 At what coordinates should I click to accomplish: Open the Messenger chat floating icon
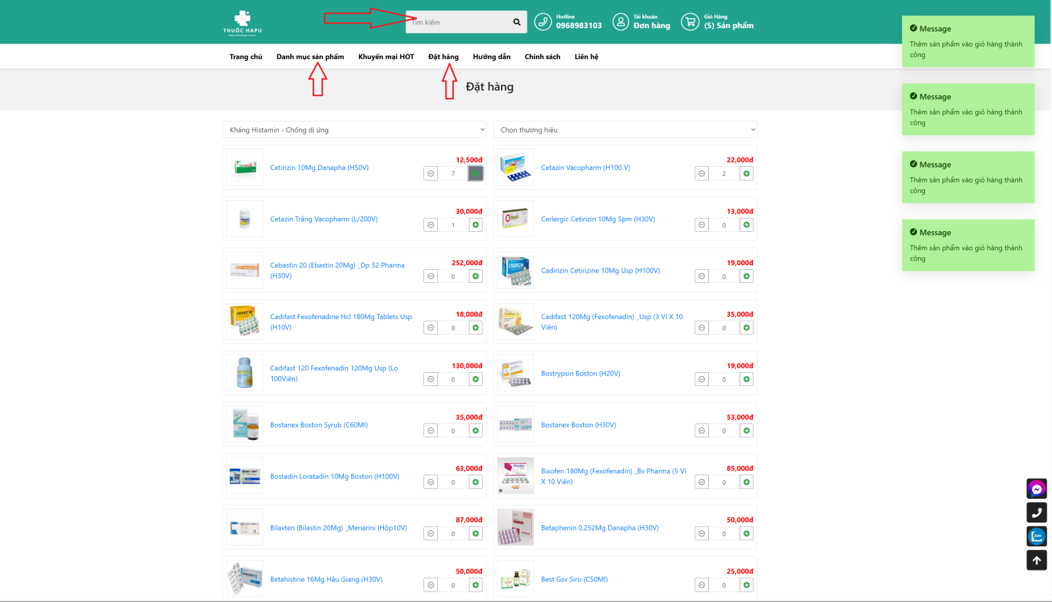1036,488
